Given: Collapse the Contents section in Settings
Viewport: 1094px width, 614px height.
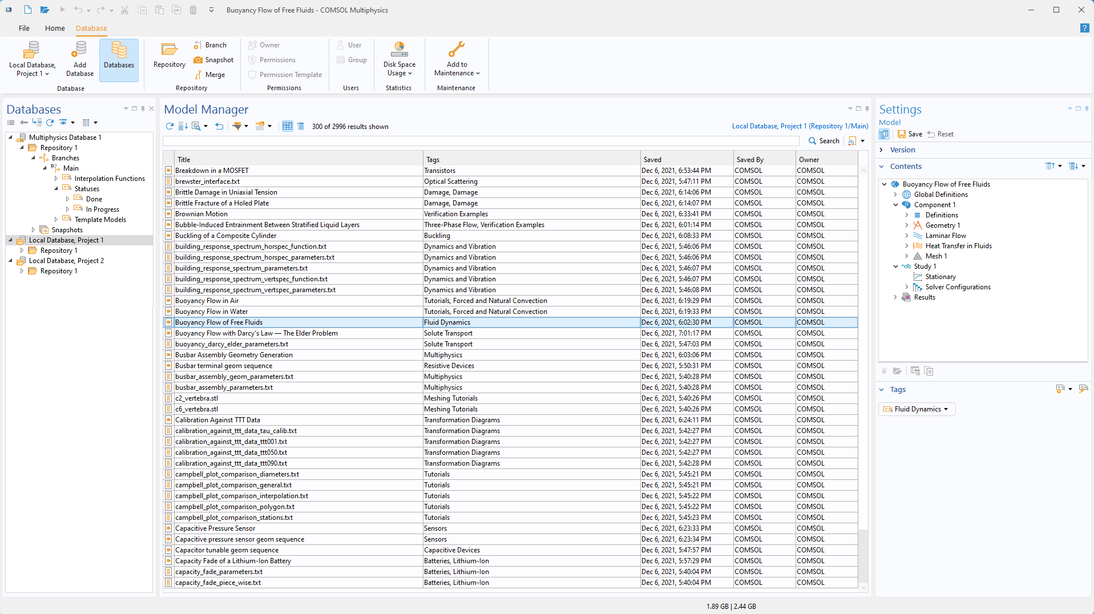Looking at the screenshot, I should coord(882,166).
